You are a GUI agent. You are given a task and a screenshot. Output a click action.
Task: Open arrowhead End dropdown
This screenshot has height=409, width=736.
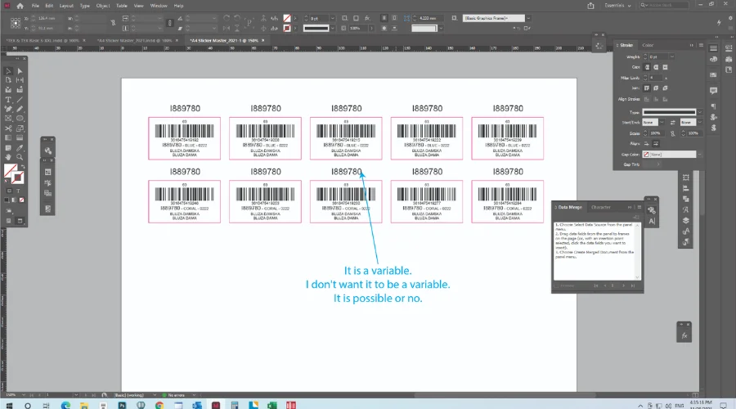(699, 122)
